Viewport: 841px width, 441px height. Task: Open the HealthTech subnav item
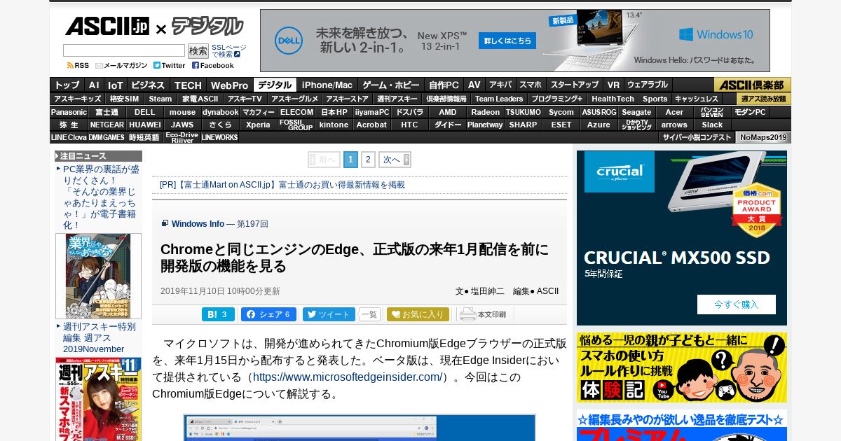[613, 99]
